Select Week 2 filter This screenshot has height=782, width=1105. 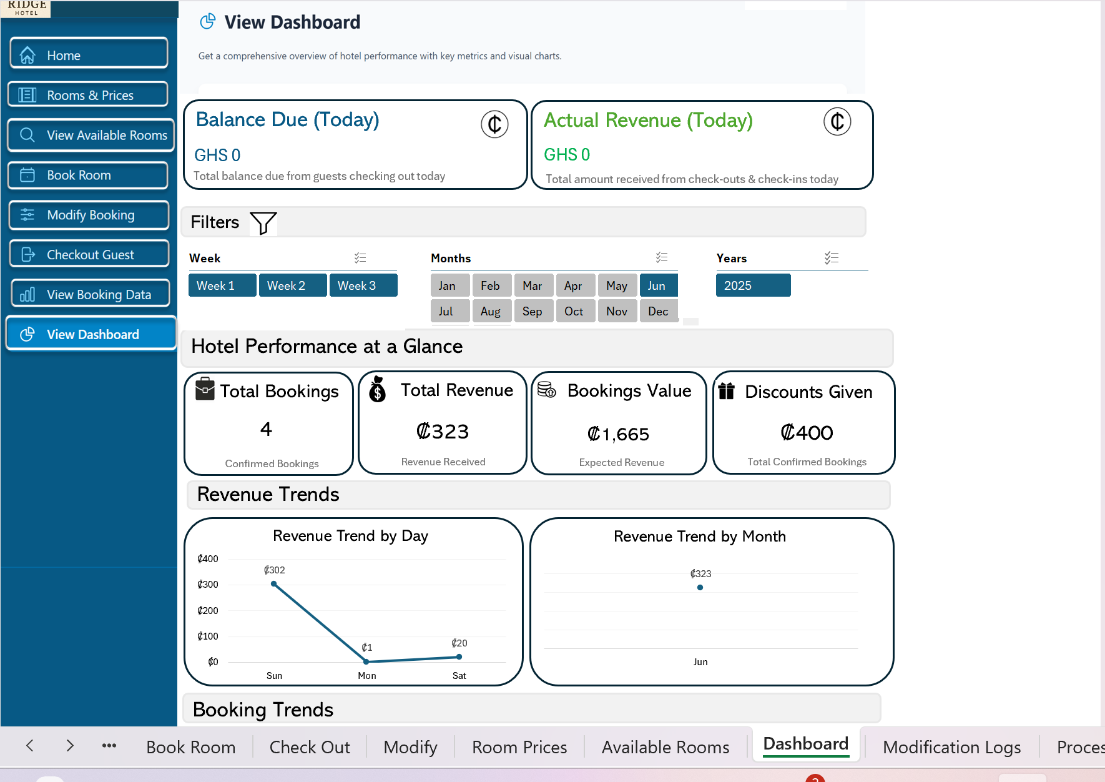point(293,285)
